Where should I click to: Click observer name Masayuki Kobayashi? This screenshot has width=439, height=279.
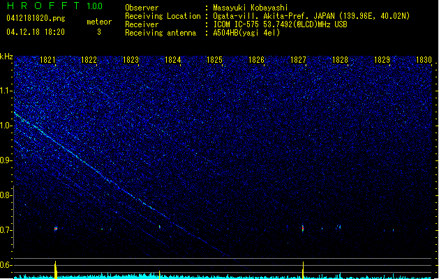pos(251,8)
